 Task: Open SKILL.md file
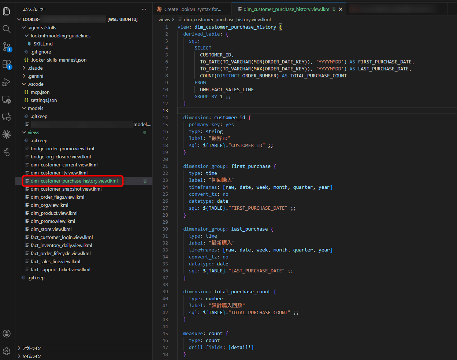click(84, 44)
